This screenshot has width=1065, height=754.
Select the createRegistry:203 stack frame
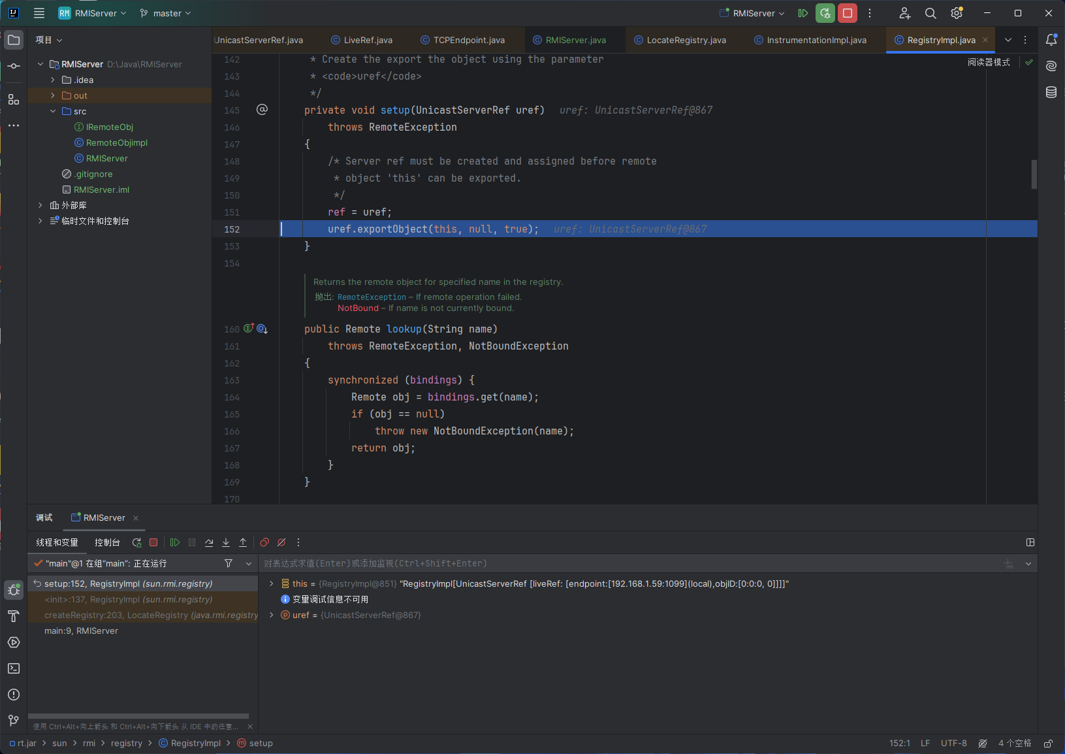tap(143, 615)
